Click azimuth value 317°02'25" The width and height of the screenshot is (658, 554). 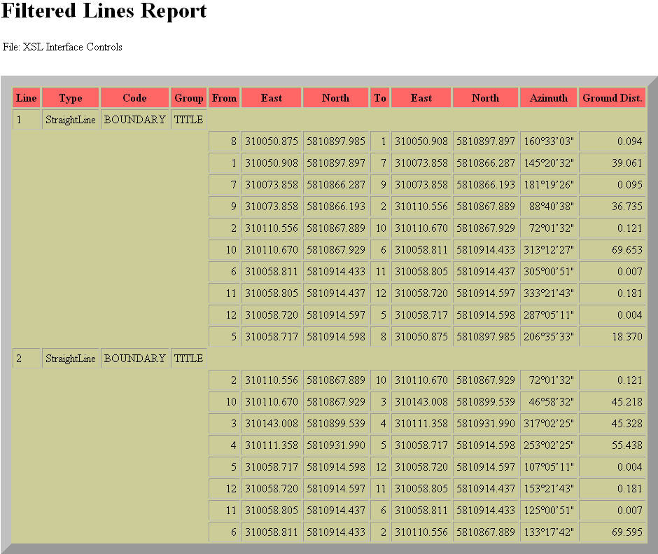[549, 423]
